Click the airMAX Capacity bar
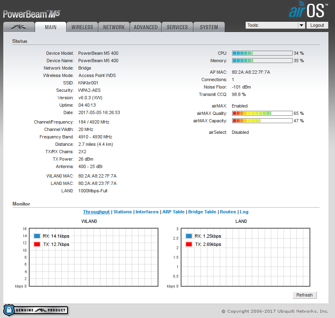The width and height of the screenshot is (335, 318). (262, 121)
